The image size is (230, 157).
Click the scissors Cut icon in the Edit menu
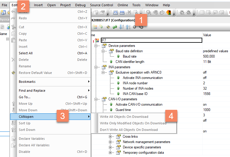[13, 27]
